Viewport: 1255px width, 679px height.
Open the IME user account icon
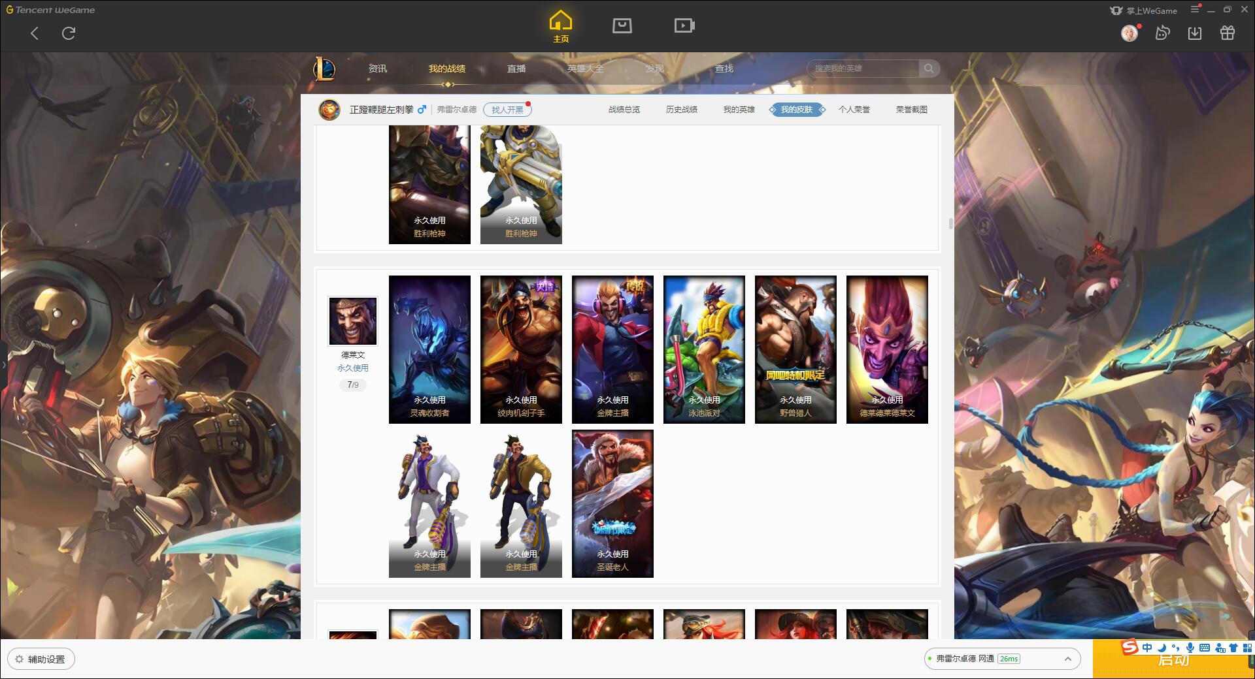pos(1220,648)
